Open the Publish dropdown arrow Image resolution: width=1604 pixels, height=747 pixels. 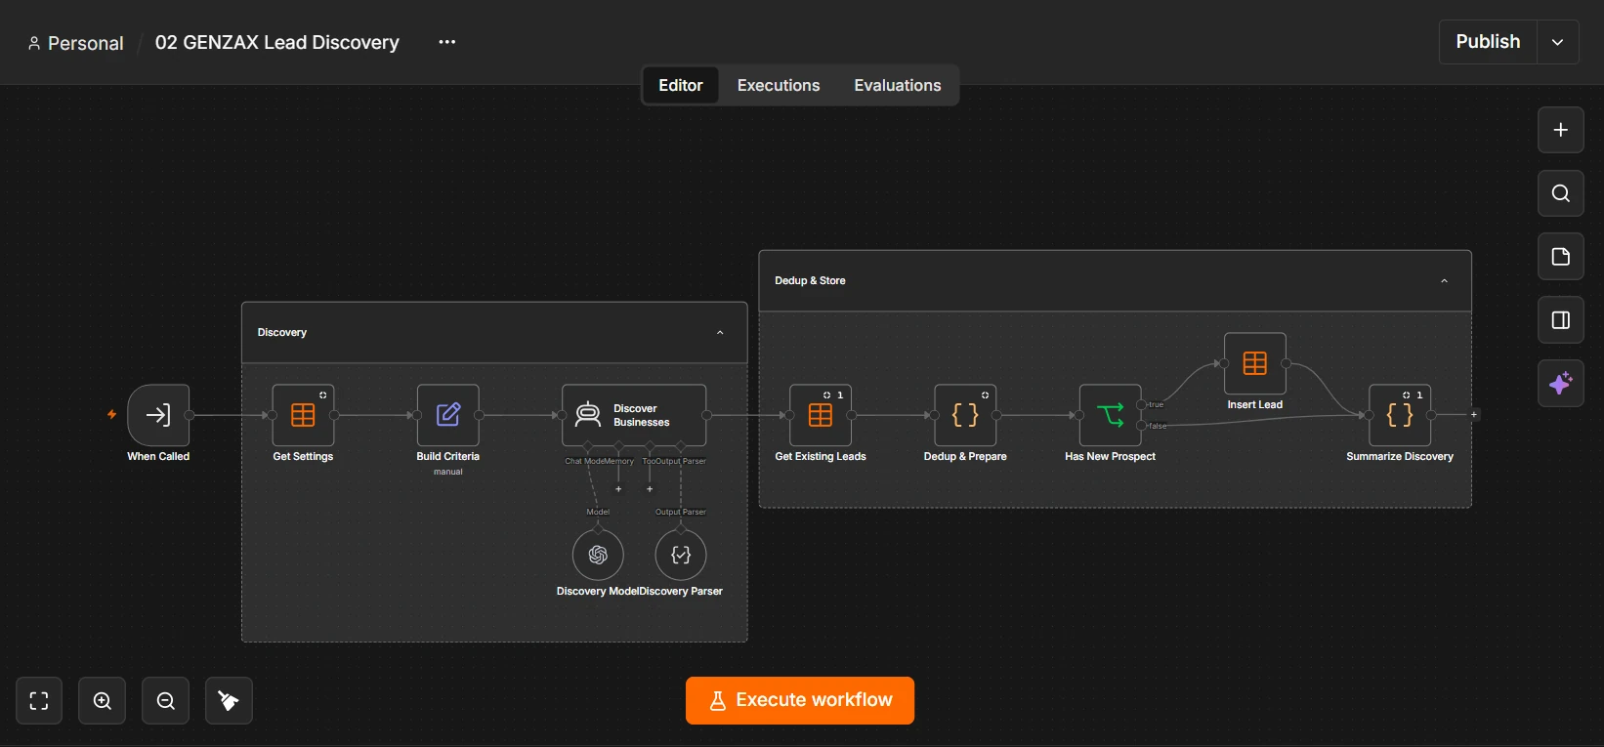point(1558,42)
